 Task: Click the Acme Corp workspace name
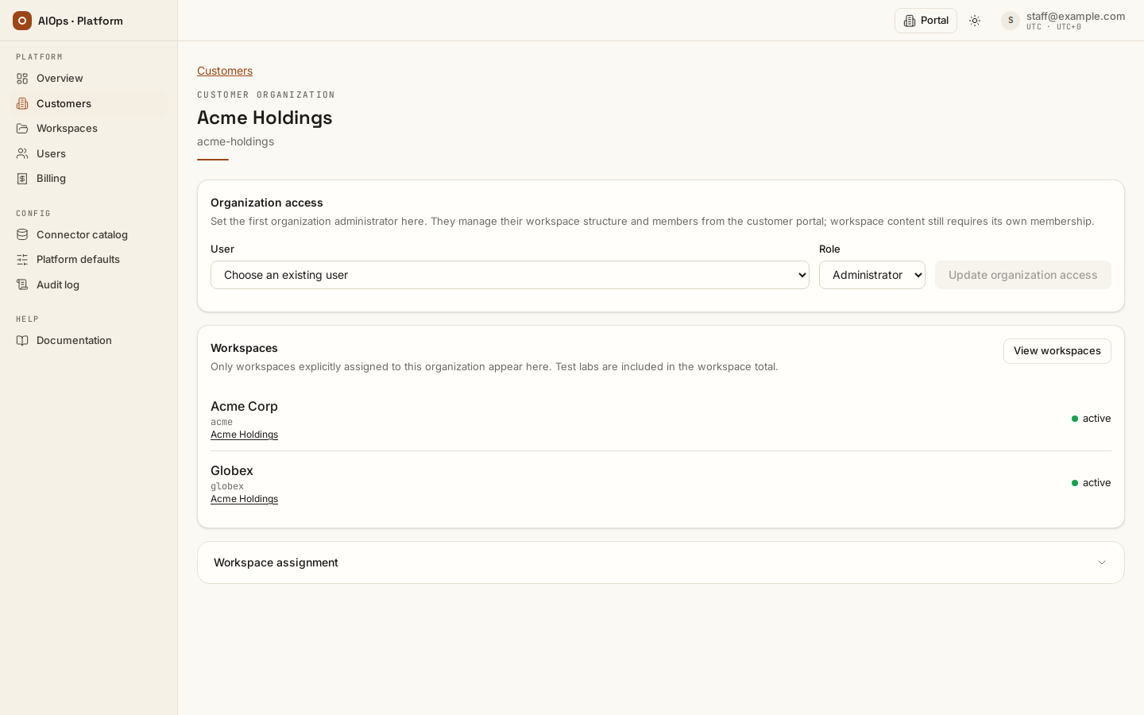click(244, 406)
